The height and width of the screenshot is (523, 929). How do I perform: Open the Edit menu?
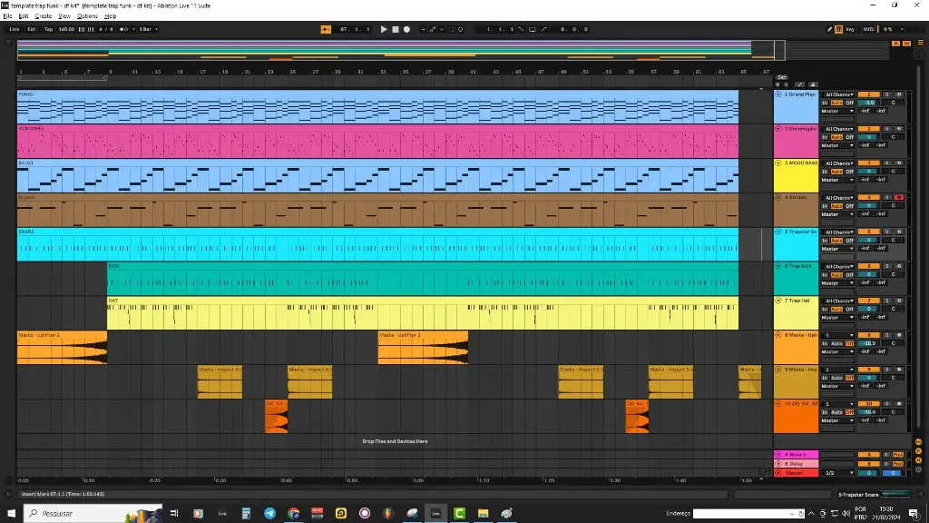(23, 16)
